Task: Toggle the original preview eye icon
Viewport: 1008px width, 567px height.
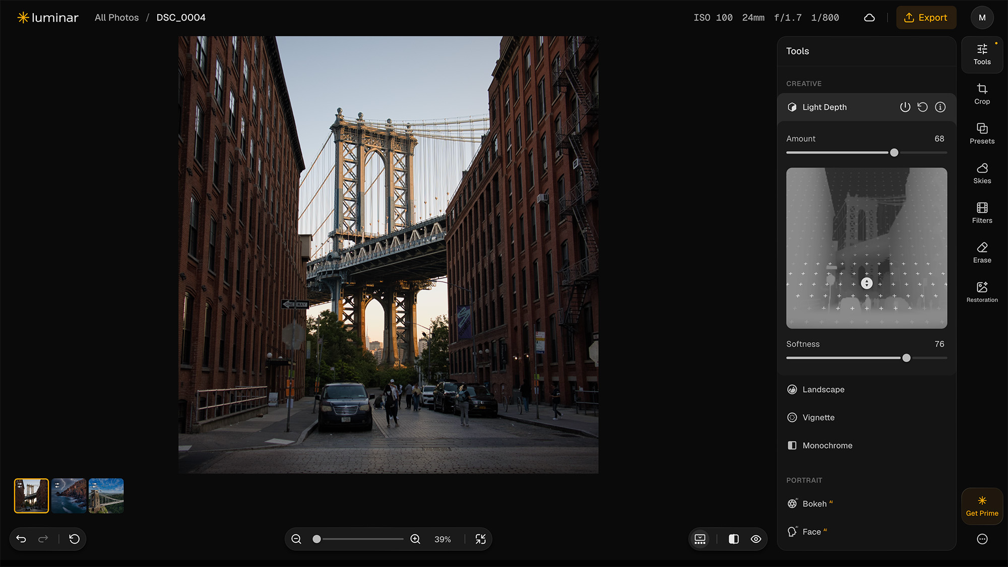Action: coord(756,539)
